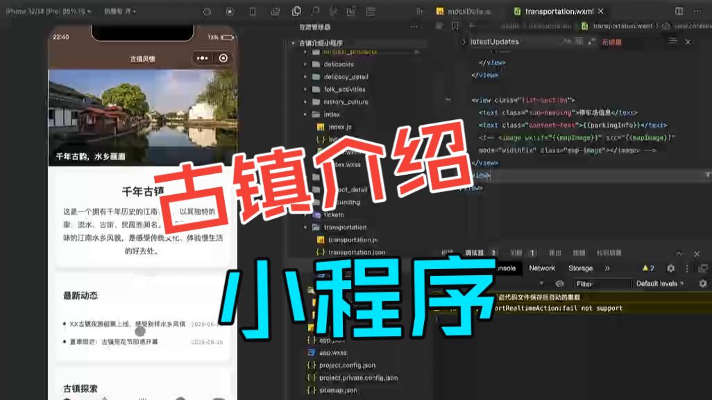Open the explorer files copy icon
This screenshot has height=400, width=712.
point(296,11)
